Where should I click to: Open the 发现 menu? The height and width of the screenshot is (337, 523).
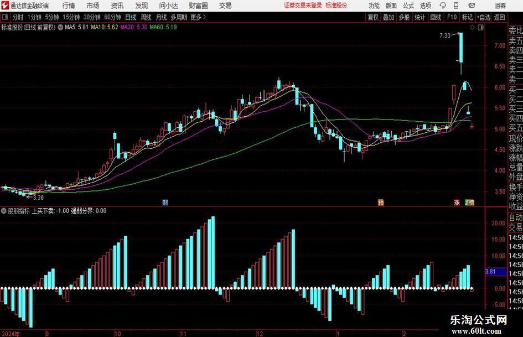click(142, 6)
